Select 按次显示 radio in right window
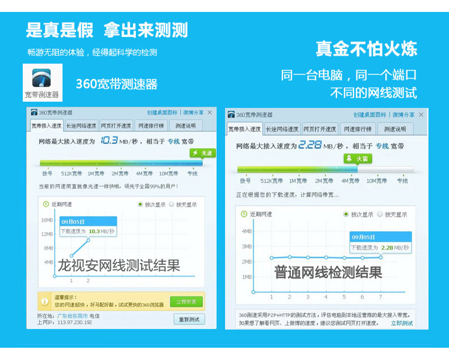Image resolution: width=449 pixels, height=350 pixels. 346,214
